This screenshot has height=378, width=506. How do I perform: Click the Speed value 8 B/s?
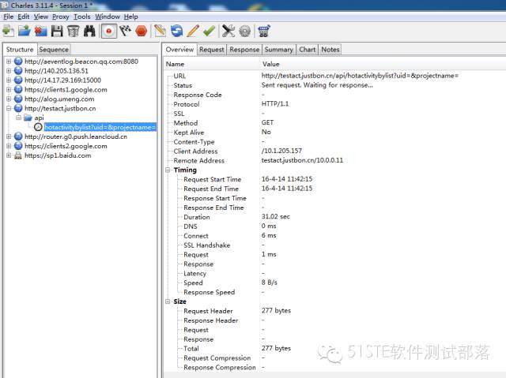pyautogui.click(x=269, y=283)
